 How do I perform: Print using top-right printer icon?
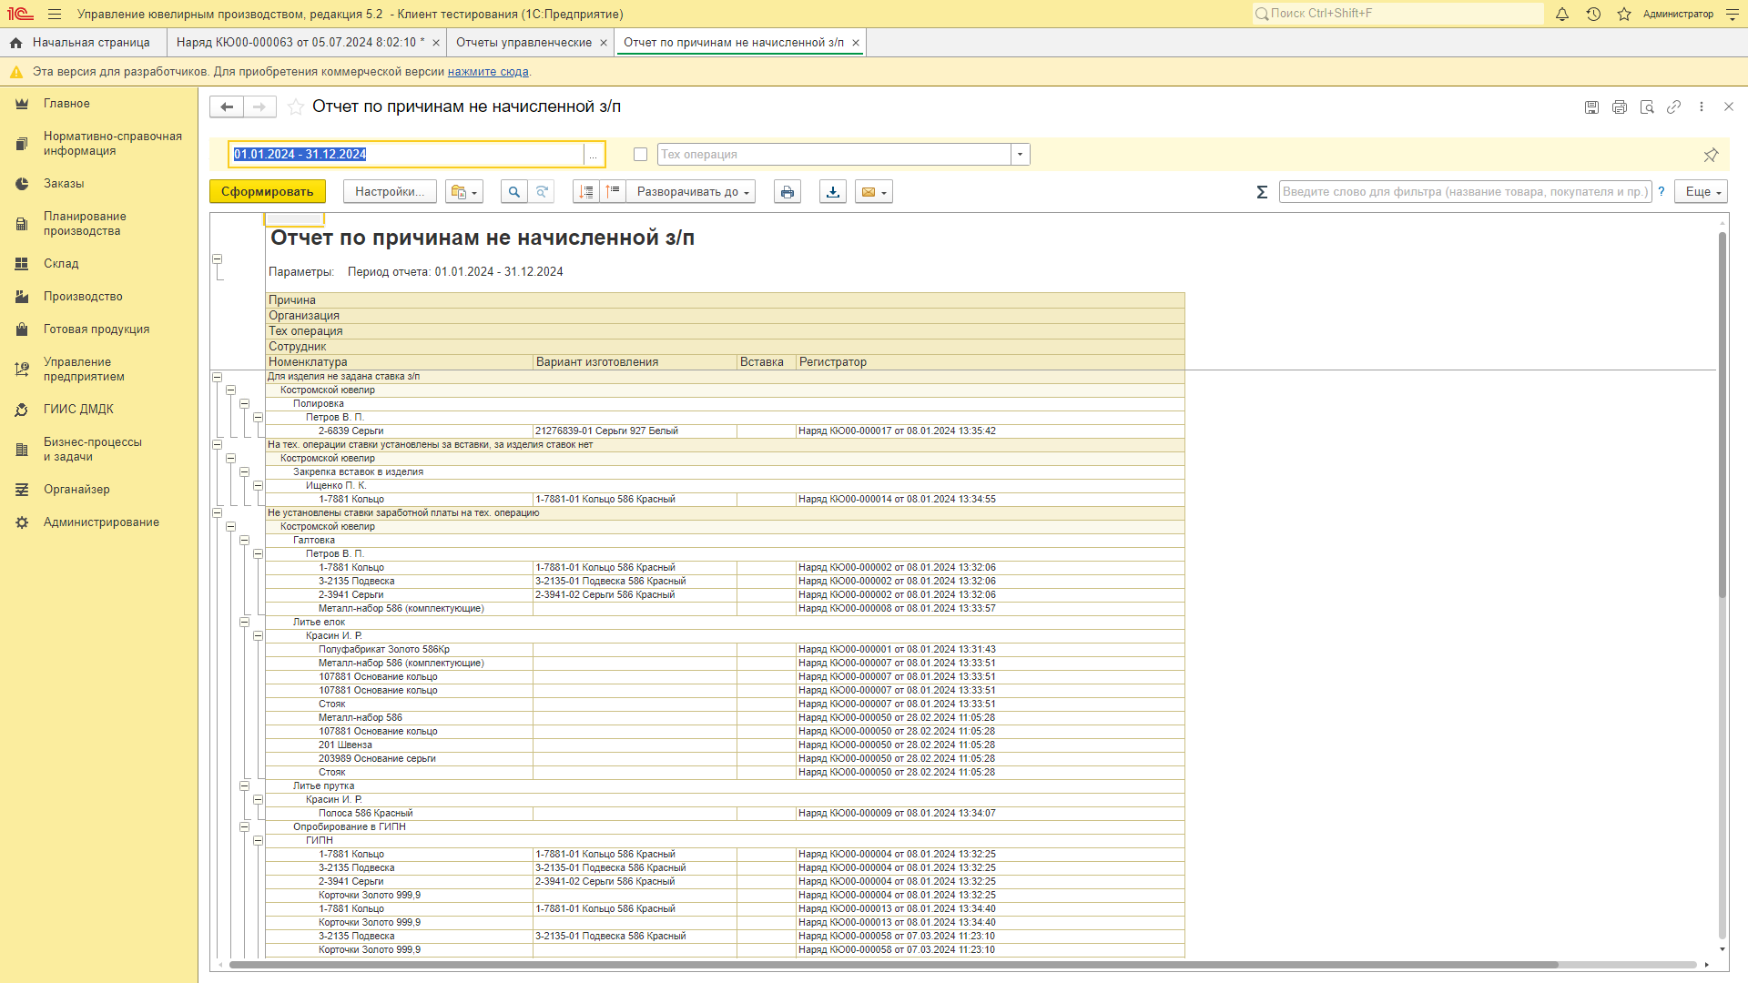pos(1620,107)
